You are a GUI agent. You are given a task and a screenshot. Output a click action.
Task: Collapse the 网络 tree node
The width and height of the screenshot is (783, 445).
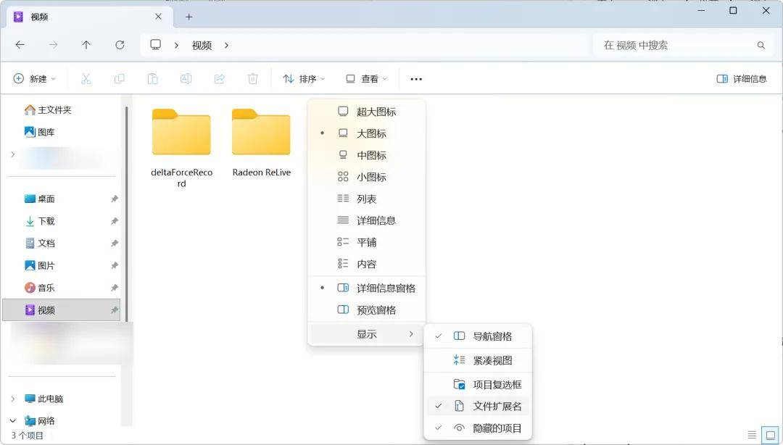click(x=13, y=420)
